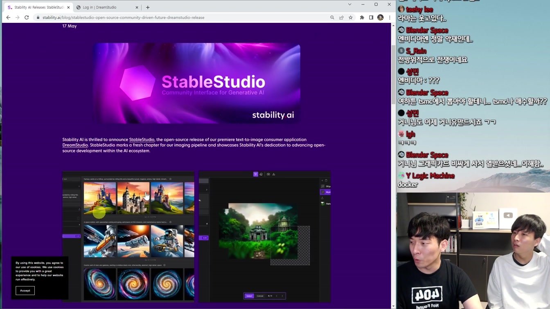This screenshot has height=309, width=550.
Task: Accept the cookies notice
Action: pyautogui.click(x=25, y=291)
